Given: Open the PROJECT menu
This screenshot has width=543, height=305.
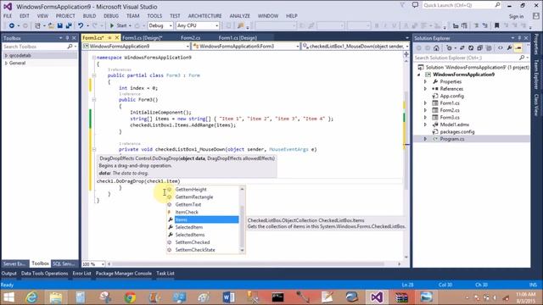Looking at the screenshot, I should [x=65, y=16].
